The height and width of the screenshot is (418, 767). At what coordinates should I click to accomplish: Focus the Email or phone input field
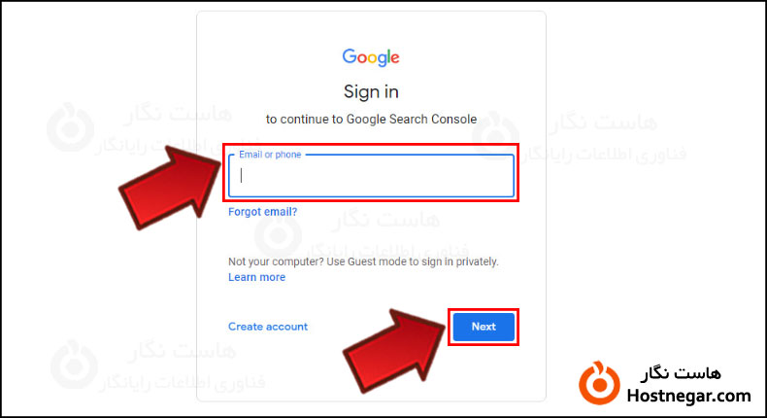[x=371, y=175]
